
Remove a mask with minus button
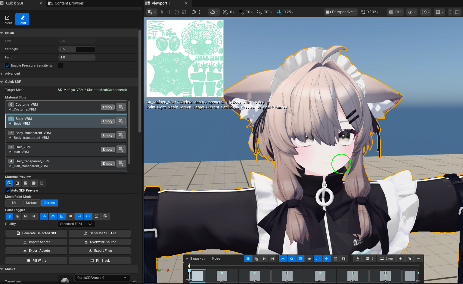pyautogui.click(x=418, y=259)
